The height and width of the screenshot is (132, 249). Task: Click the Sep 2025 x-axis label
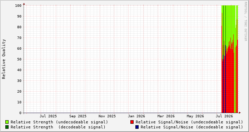tap(78, 116)
